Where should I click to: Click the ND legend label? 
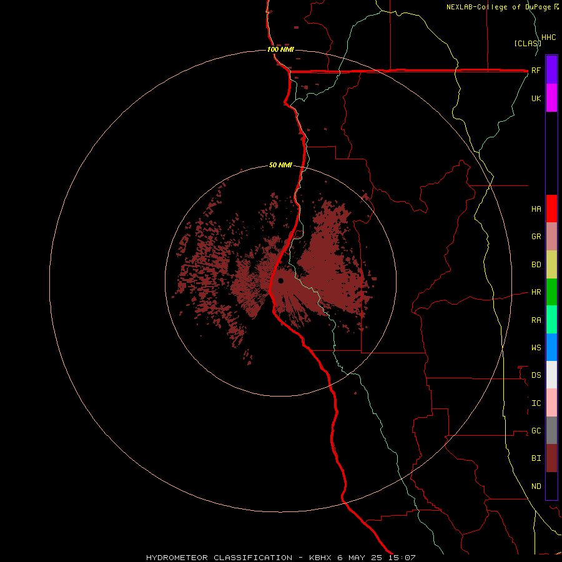(x=536, y=486)
